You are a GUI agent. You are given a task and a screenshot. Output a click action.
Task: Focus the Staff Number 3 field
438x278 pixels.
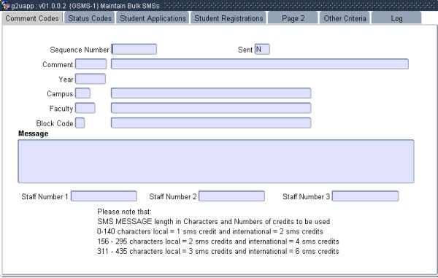pyautogui.click(x=365, y=196)
